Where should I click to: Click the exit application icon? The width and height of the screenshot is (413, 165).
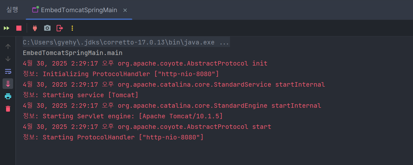click(60, 28)
